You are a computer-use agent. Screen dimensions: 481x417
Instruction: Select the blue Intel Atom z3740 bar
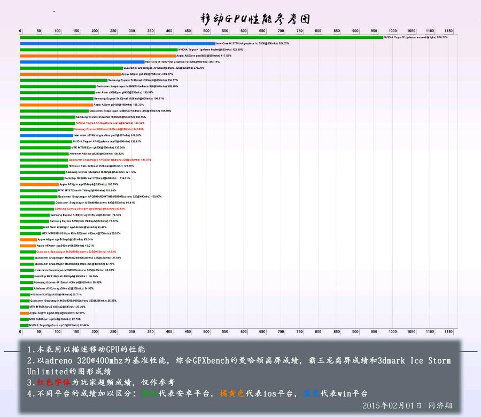[46, 136]
